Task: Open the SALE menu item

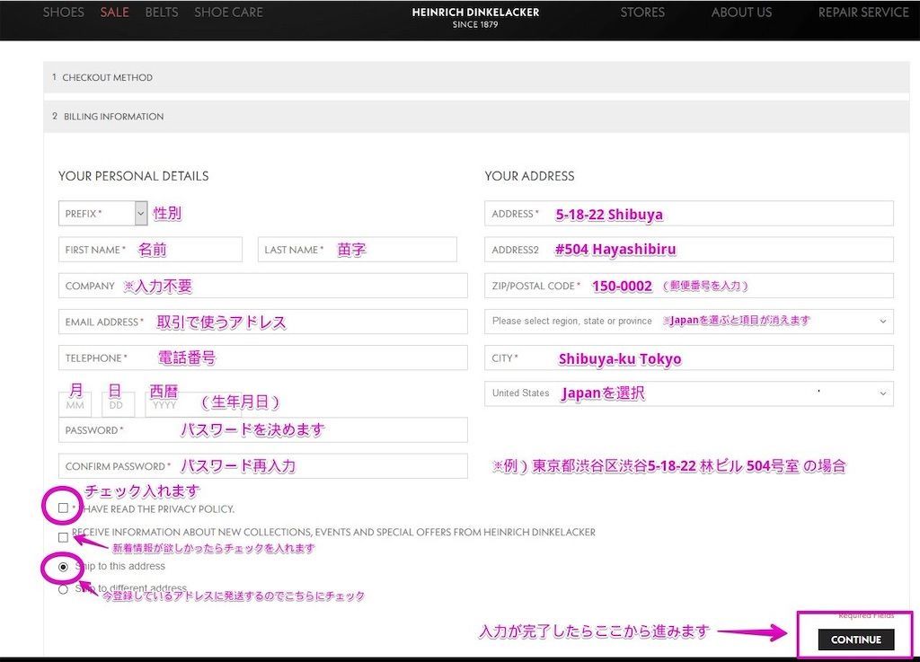Action: tap(114, 13)
